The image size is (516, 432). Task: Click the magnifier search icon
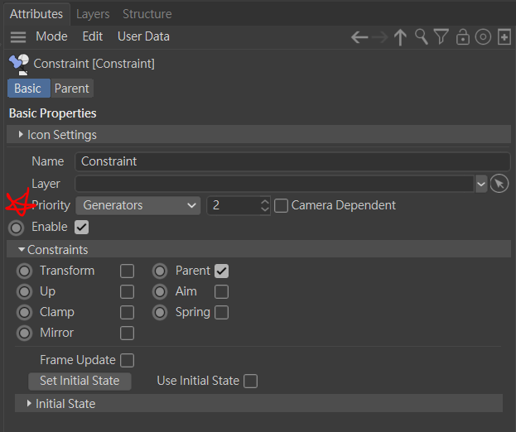(422, 37)
